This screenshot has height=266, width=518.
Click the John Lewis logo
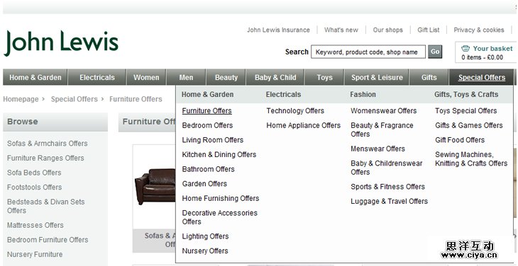[61, 43]
